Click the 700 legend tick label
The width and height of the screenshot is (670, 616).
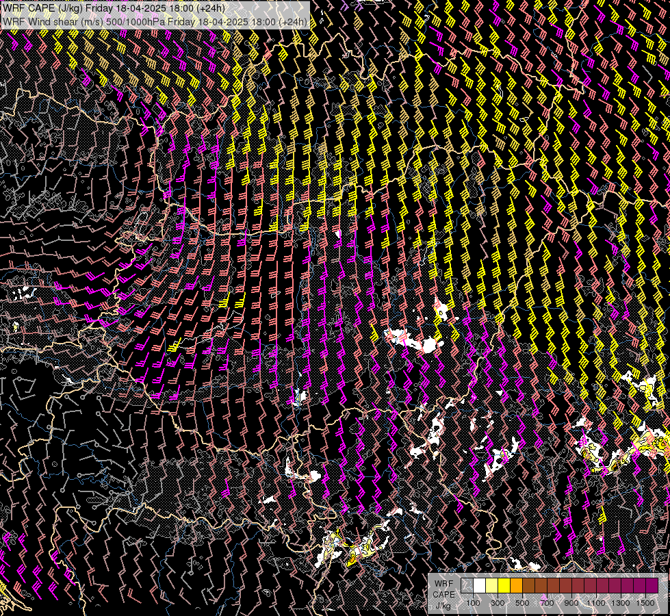(547, 603)
